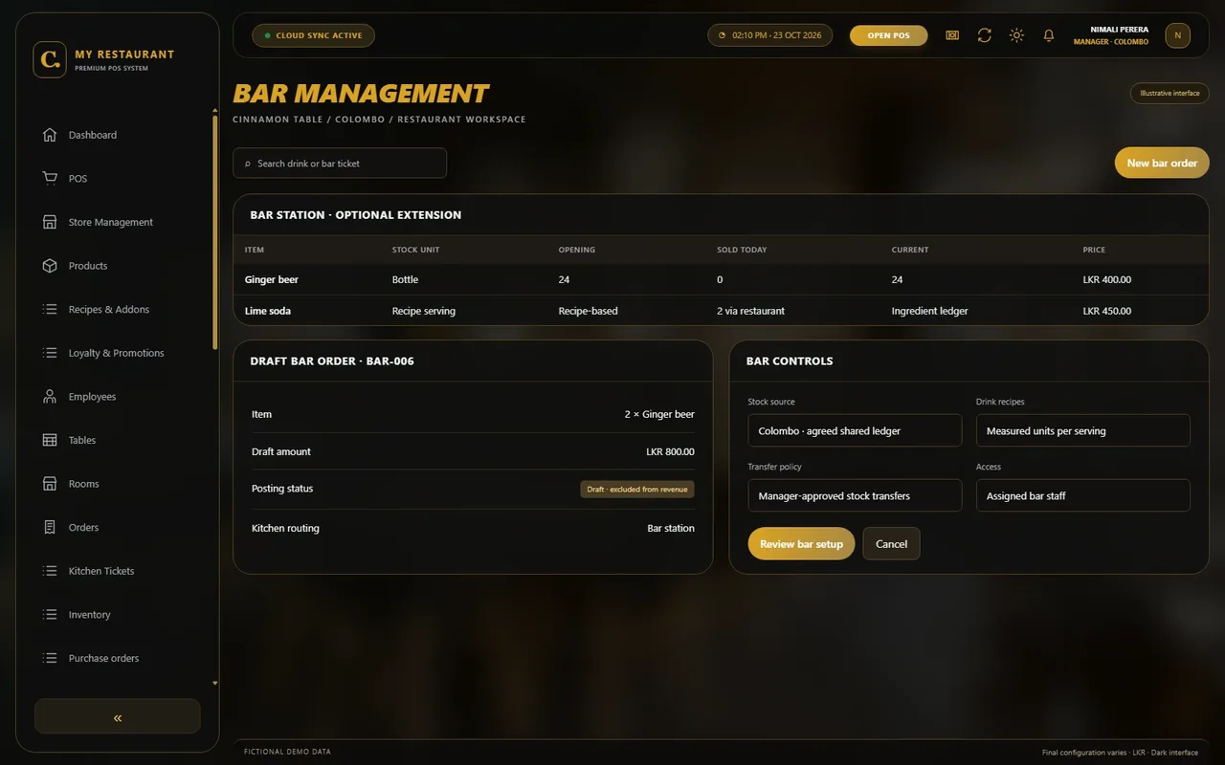Open the Transfer policy field
The image size is (1225, 765).
click(855, 495)
